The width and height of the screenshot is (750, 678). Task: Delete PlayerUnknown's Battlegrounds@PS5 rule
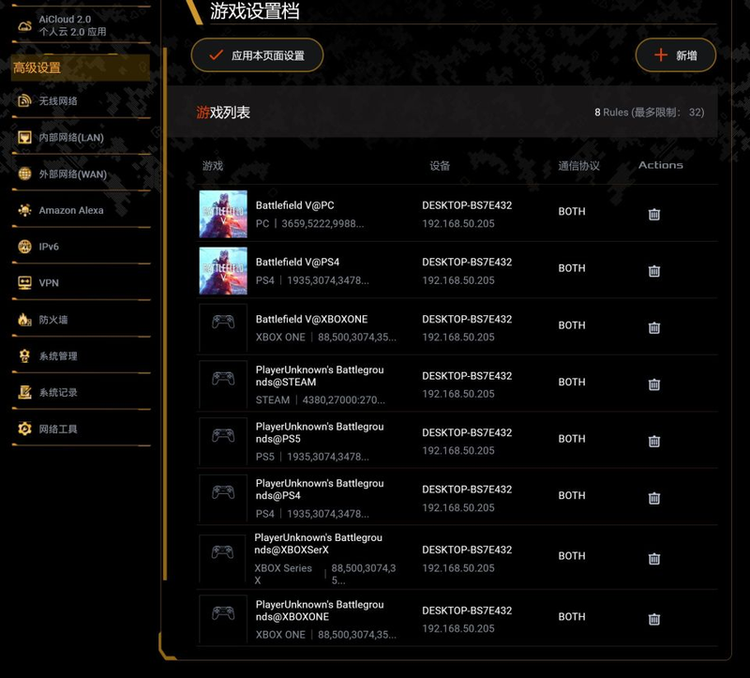point(654,441)
